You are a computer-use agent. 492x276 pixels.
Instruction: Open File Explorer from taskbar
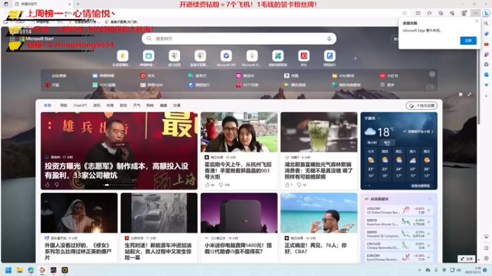tap(20, 270)
